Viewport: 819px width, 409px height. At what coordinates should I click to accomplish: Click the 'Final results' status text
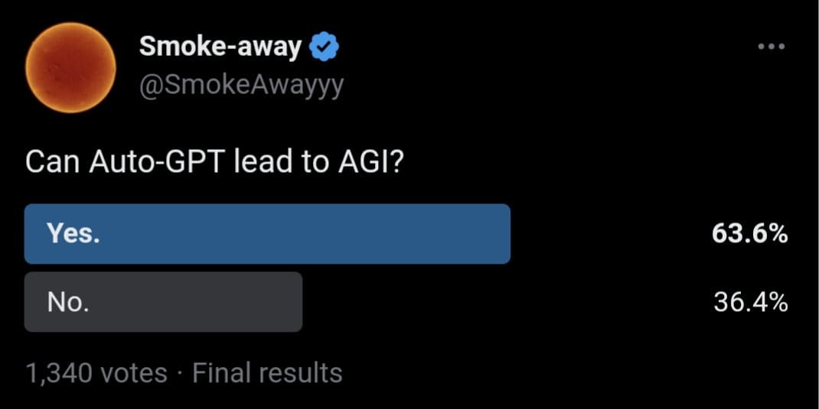[x=267, y=373]
